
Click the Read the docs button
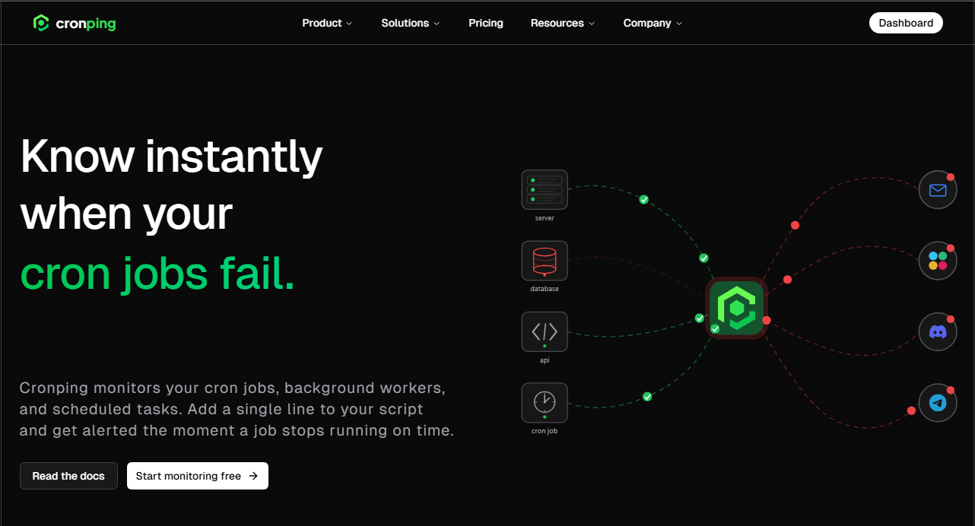[x=68, y=476]
